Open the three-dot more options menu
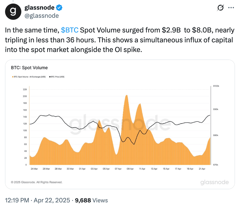Image resolution: width=241 pixels, height=211 pixels. coord(231,8)
